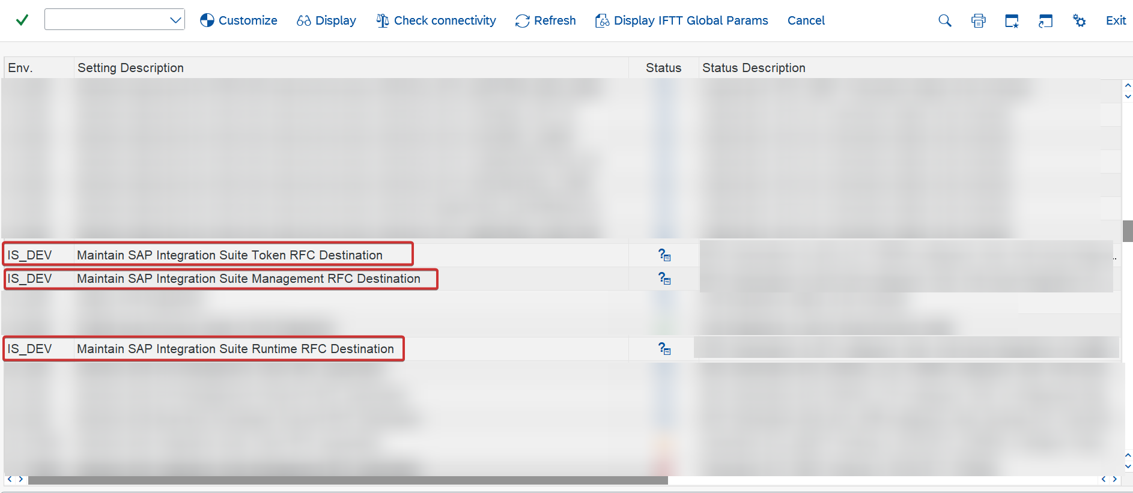Select Maintain SAP Integration Suite Runtime RFC Destination

click(x=235, y=349)
